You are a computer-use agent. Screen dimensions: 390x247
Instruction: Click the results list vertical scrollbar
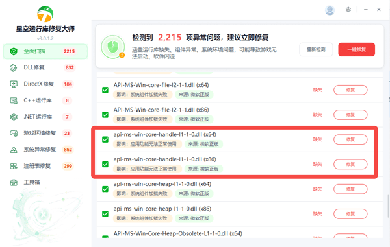tap(388, 206)
